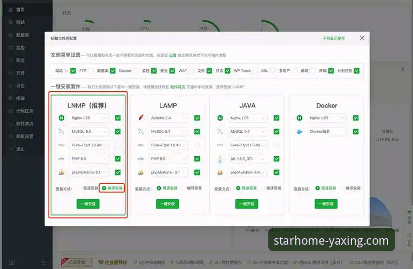
Task: Open PHP 8.0 dropdown in LNMP card
Action: (89, 159)
